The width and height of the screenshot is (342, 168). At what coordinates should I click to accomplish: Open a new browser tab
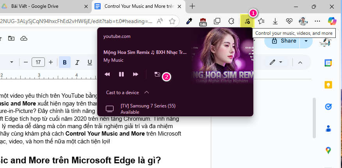click(x=192, y=6)
